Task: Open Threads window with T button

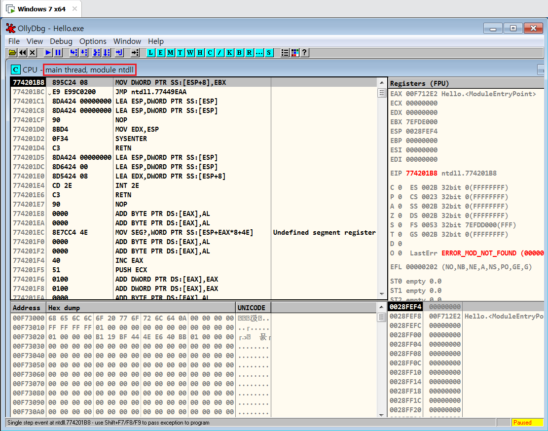Action: tap(180, 53)
